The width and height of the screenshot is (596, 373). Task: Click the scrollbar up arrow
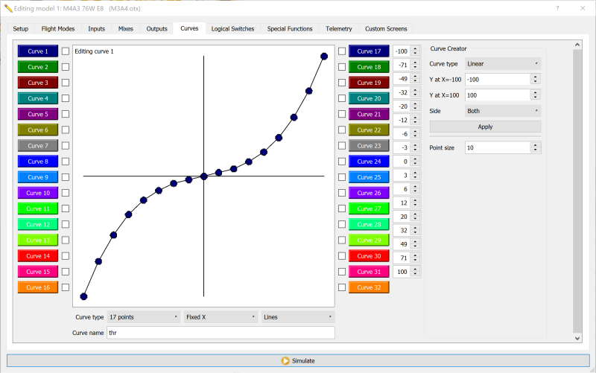pyautogui.click(x=577, y=45)
